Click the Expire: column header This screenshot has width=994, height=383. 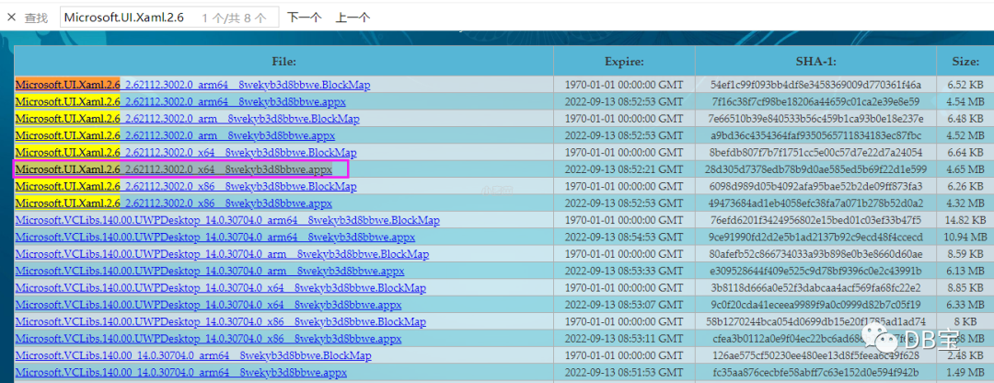click(624, 62)
